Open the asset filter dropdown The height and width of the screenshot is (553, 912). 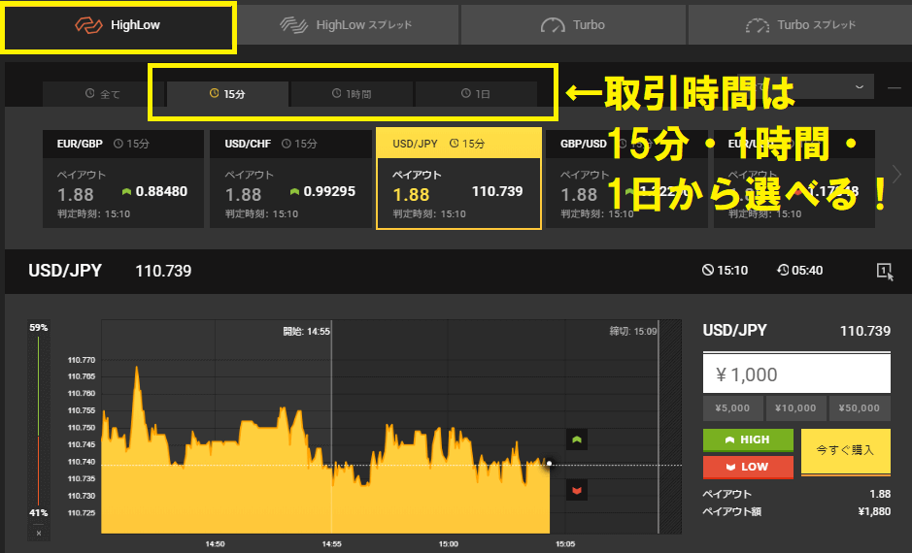[860, 86]
